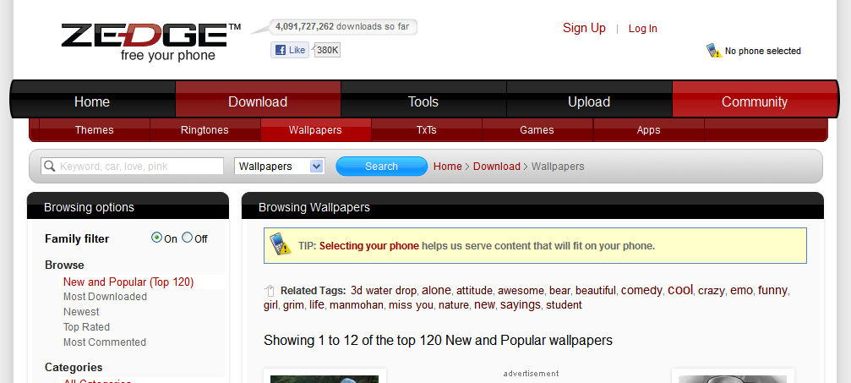Go to Download in the breadcrumb

pos(497,167)
